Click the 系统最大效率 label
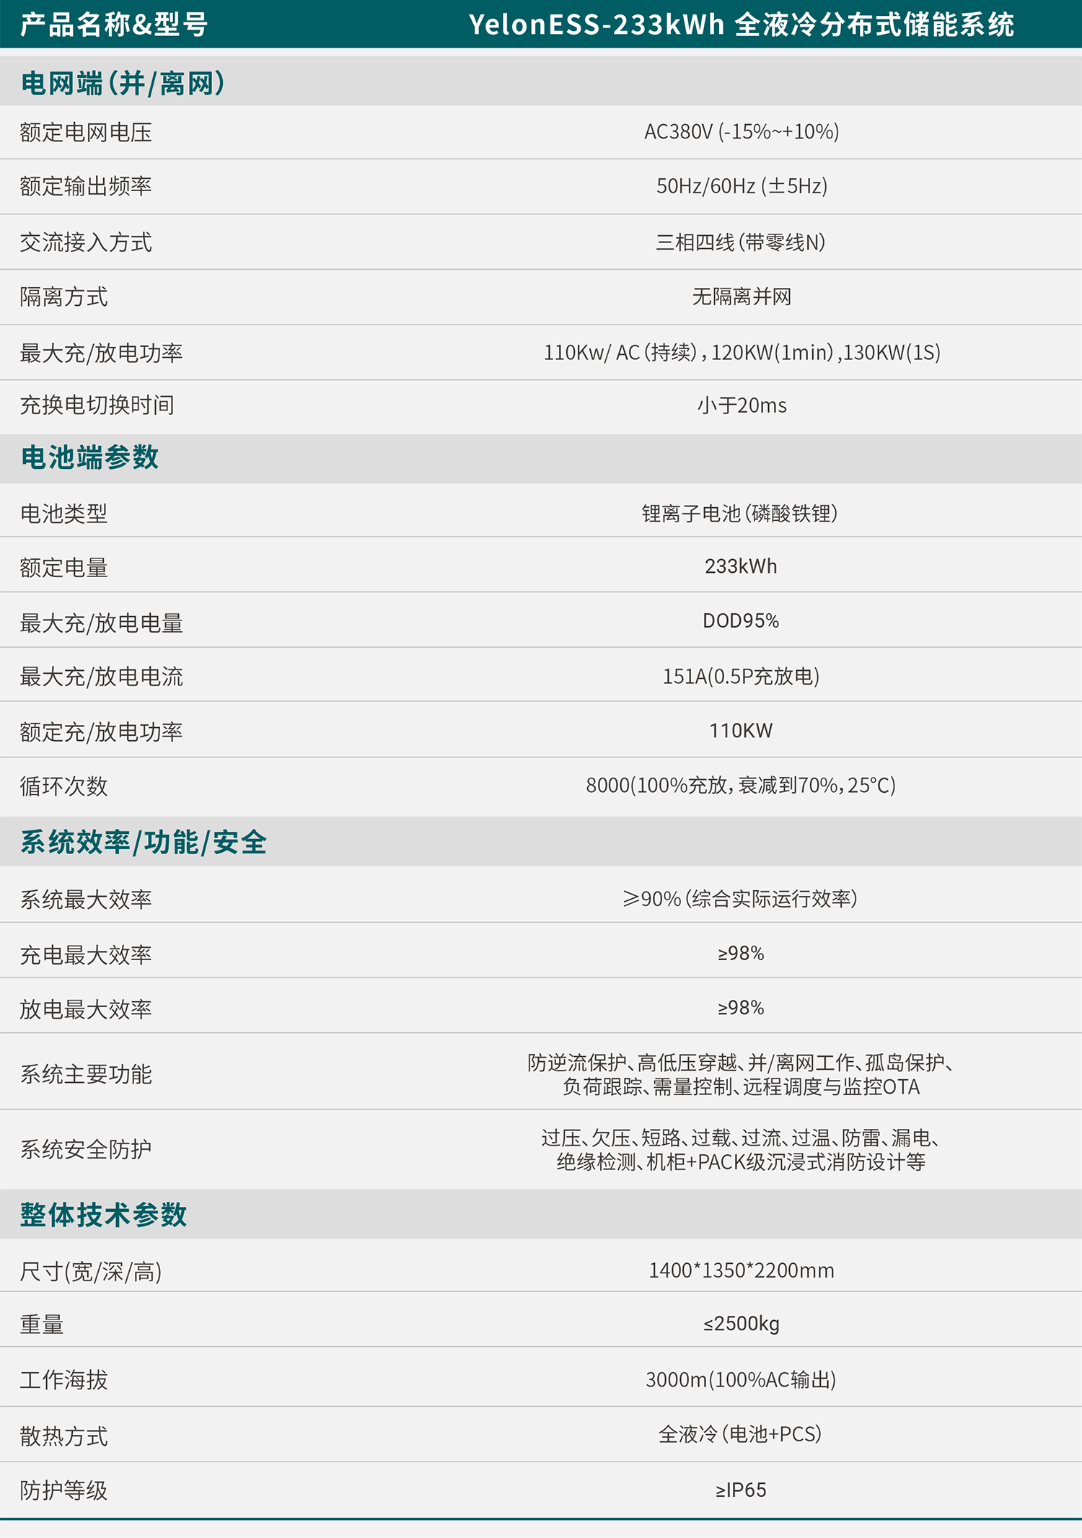Image resolution: width=1082 pixels, height=1538 pixels. [86, 900]
